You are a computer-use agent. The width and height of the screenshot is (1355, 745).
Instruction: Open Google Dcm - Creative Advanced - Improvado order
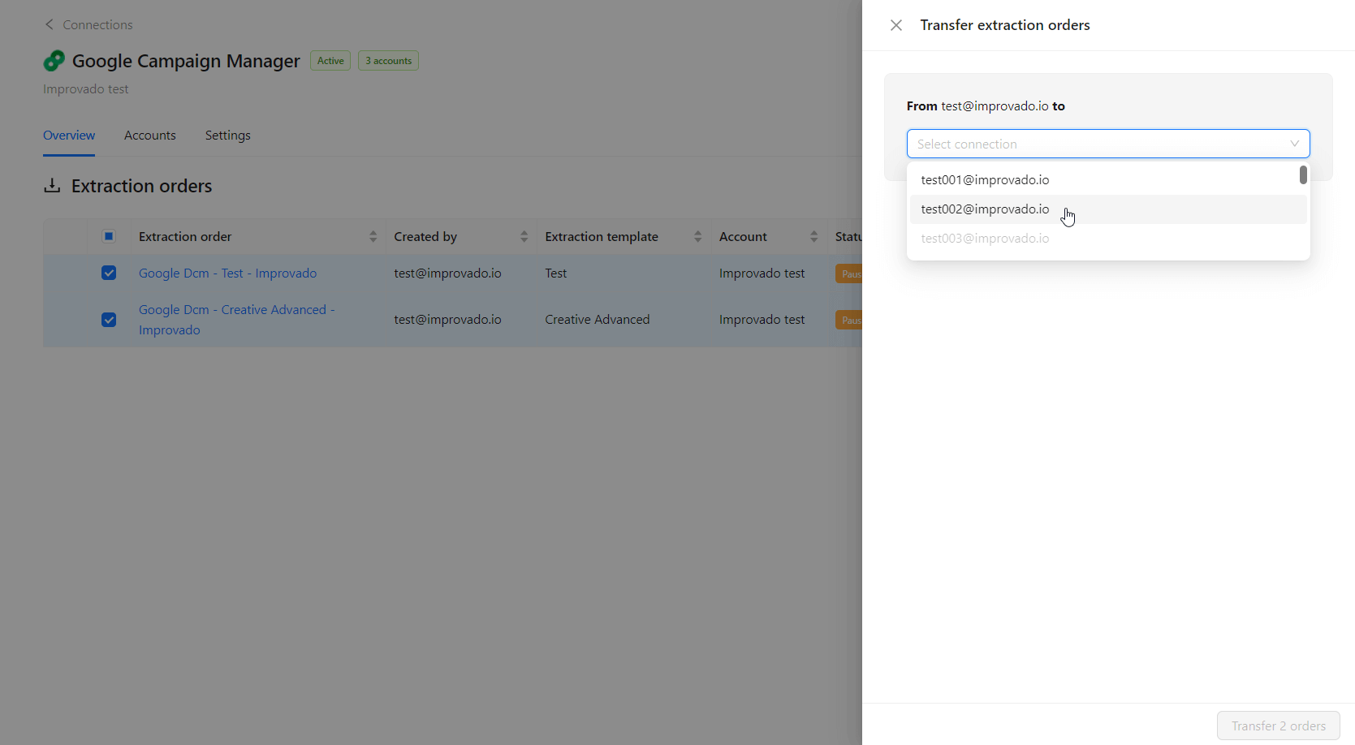point(236,320)
